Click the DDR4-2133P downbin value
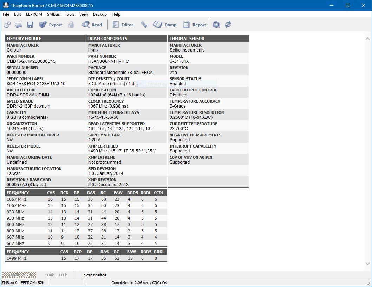The image size is (372, 287). [x=28, y=106]
